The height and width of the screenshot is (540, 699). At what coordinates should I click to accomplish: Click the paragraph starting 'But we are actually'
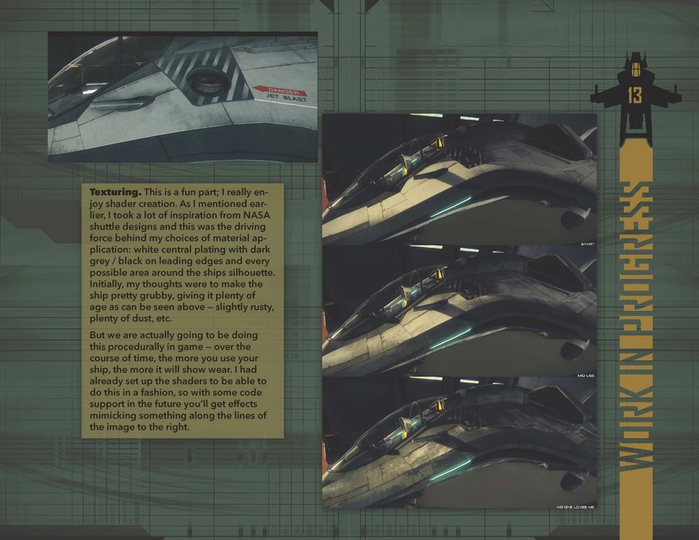179,381
